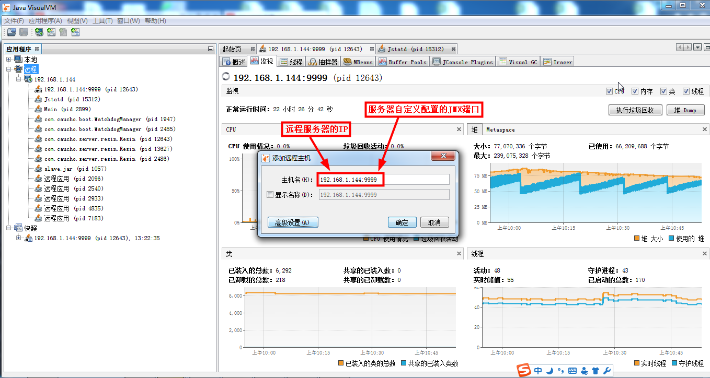Click the Add JMX Connection toolbar icon
The image size is (710, 378).
51,32
